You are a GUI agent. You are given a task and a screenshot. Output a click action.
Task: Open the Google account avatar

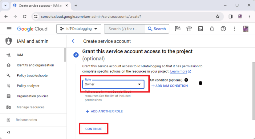click(x=245, y=29)
